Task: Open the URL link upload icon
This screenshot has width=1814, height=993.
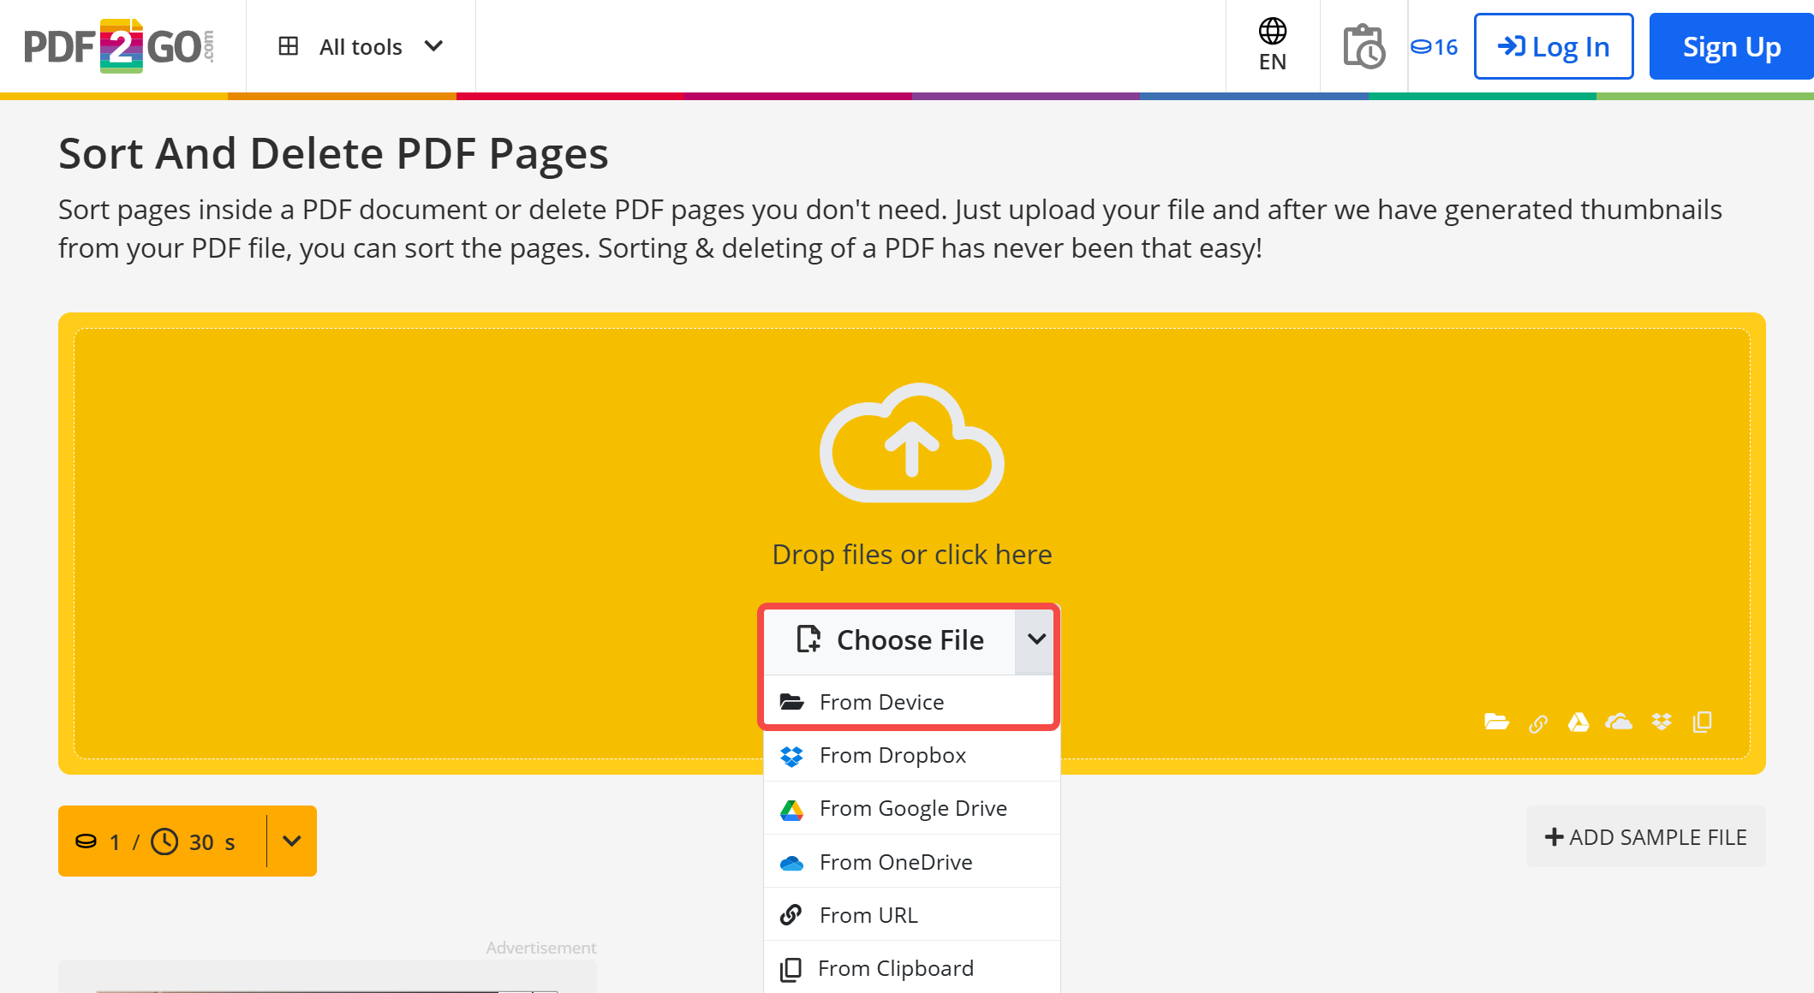Action: pos(1537,722)
